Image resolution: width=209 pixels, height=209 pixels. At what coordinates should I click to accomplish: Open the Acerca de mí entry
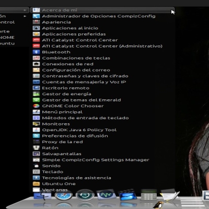point(102,10)
